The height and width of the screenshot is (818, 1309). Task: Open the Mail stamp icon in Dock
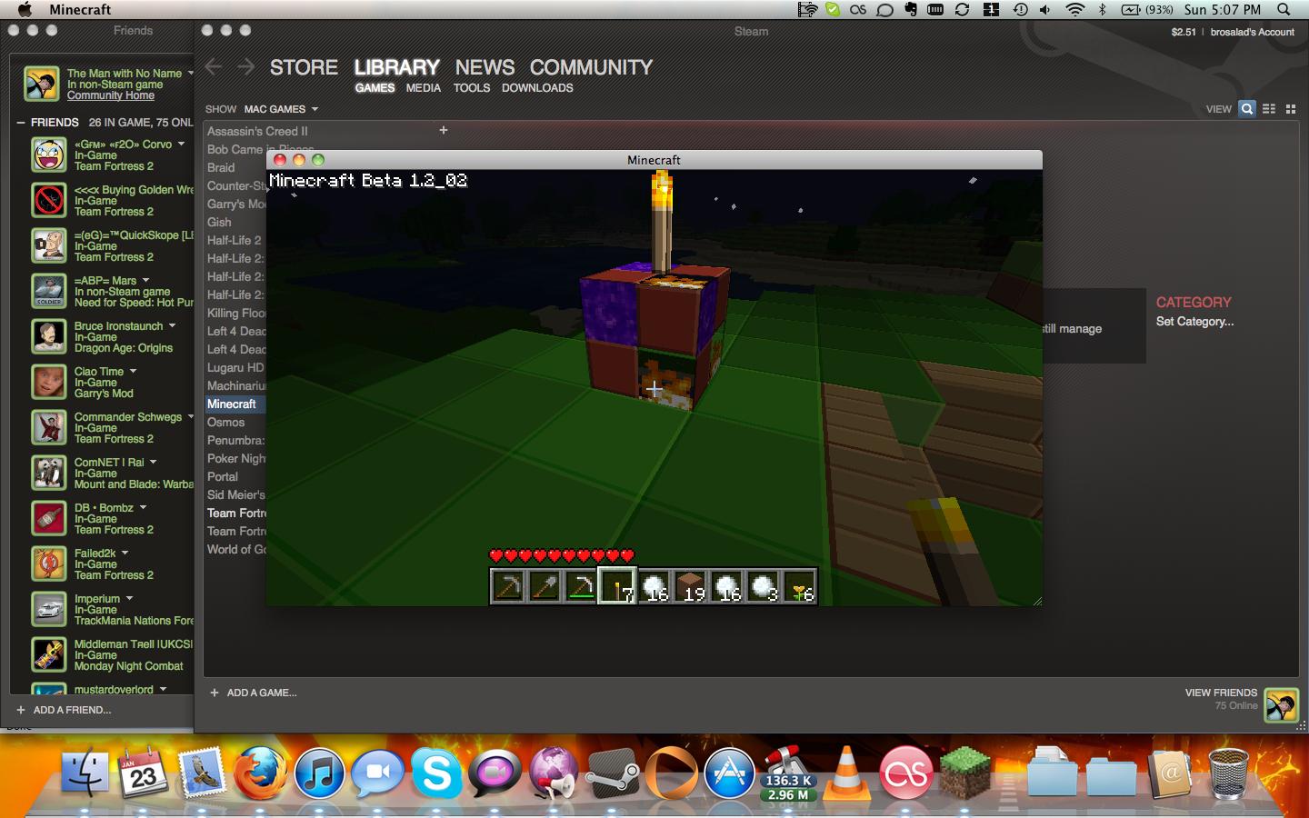coord(202,773)
